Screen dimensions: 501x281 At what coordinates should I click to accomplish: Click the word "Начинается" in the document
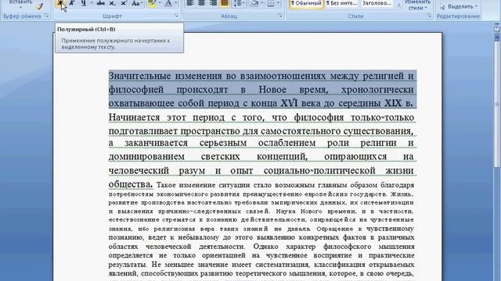point(134,117)
